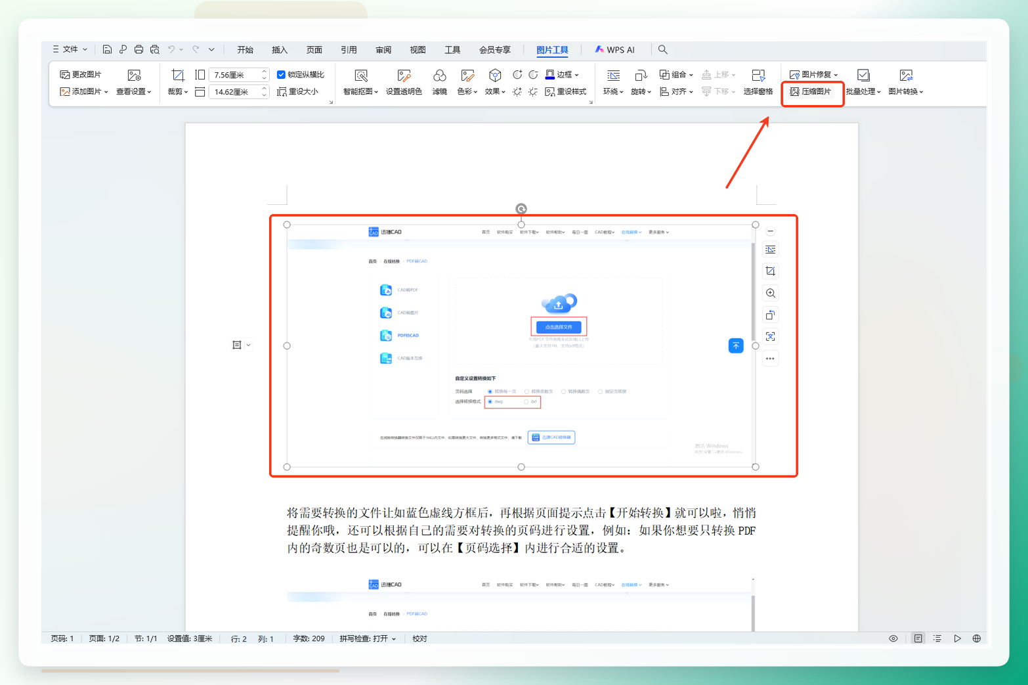
Task: Switch to the 引用 References tab
Action: (x=349, y=50)
